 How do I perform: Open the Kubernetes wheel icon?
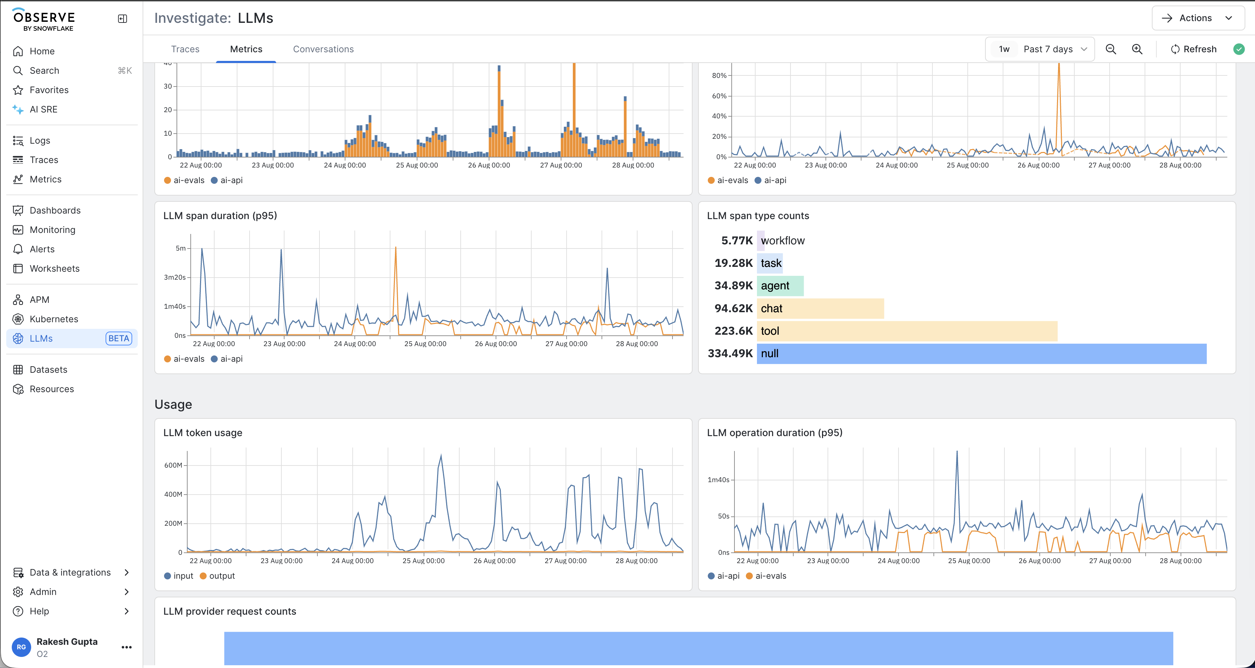pyautogui.click(x=18, y=319)
